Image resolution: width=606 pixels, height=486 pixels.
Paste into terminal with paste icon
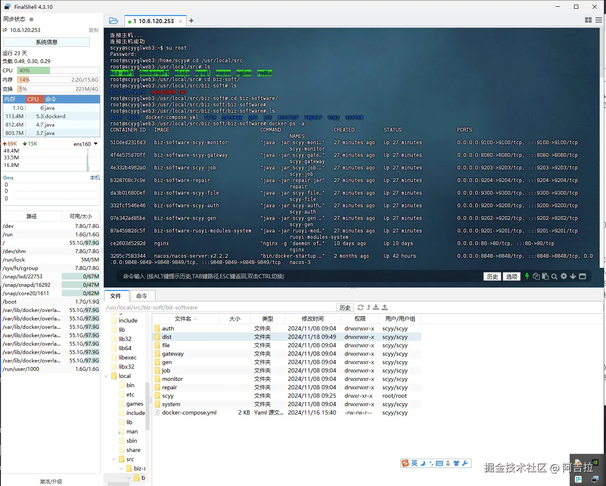coord(545,276)
